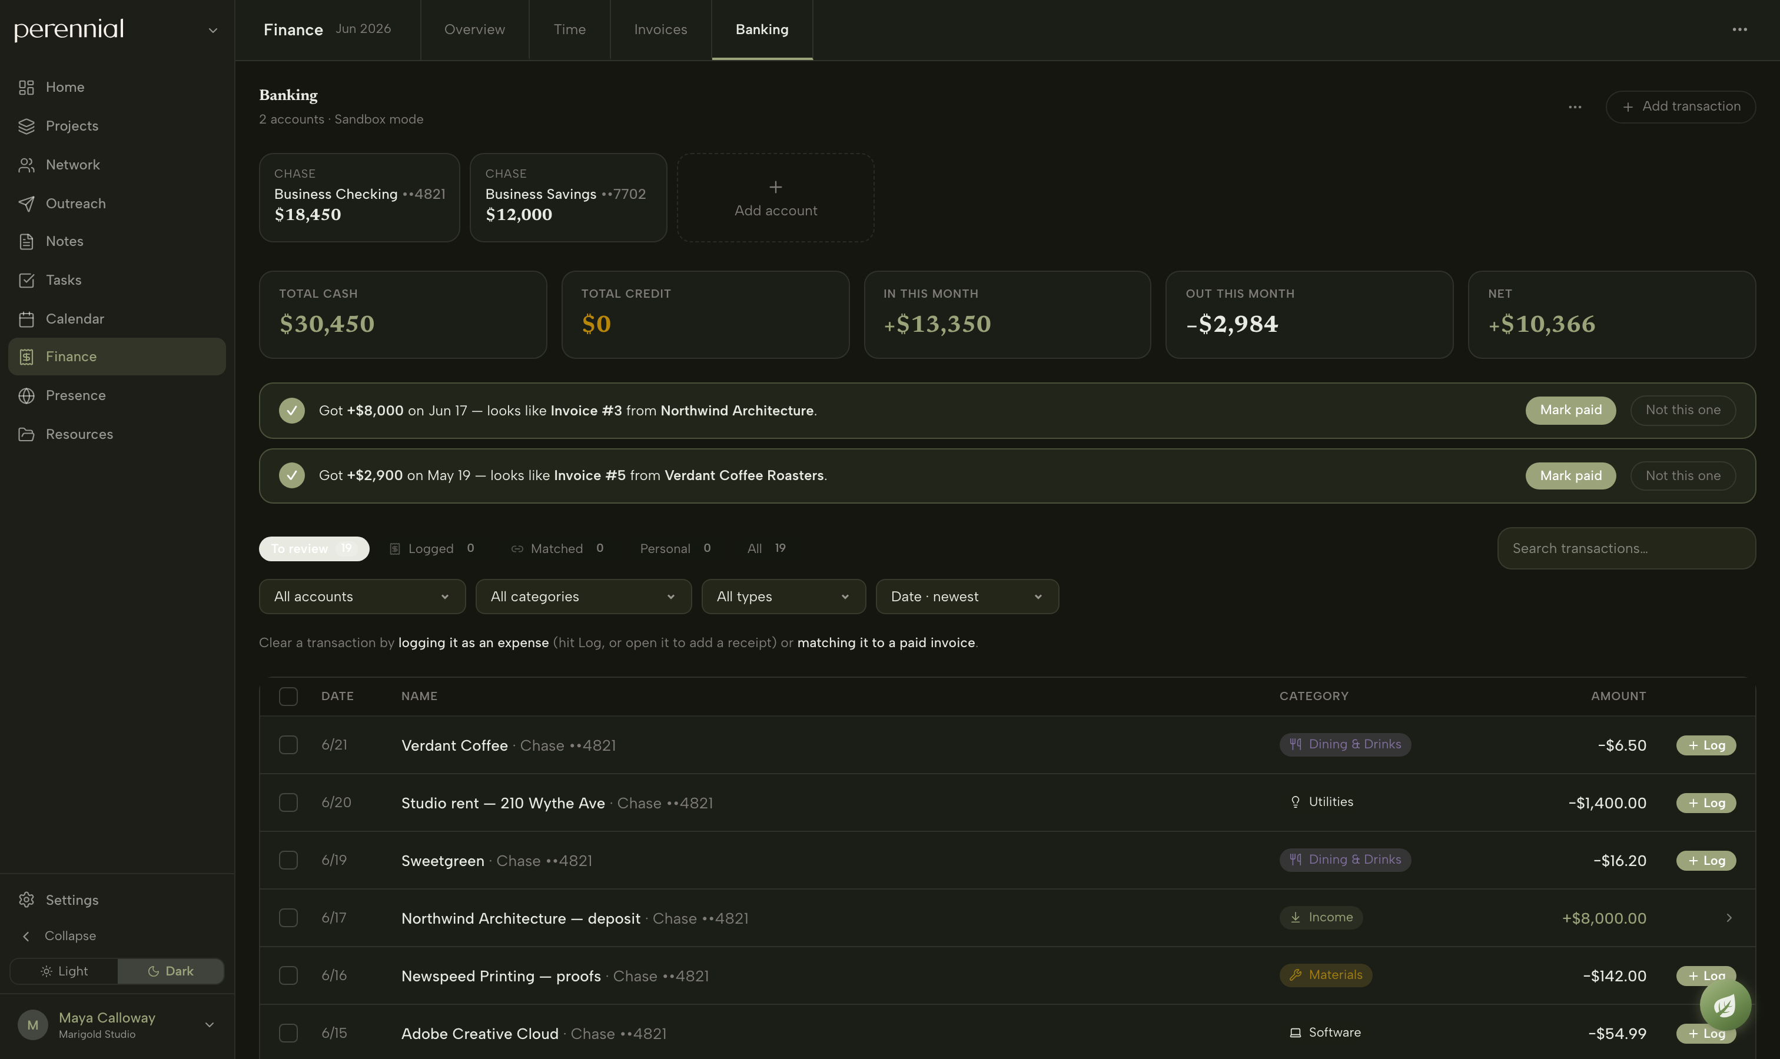Click the plus icon on Add account card

click(x=775, y=187)
